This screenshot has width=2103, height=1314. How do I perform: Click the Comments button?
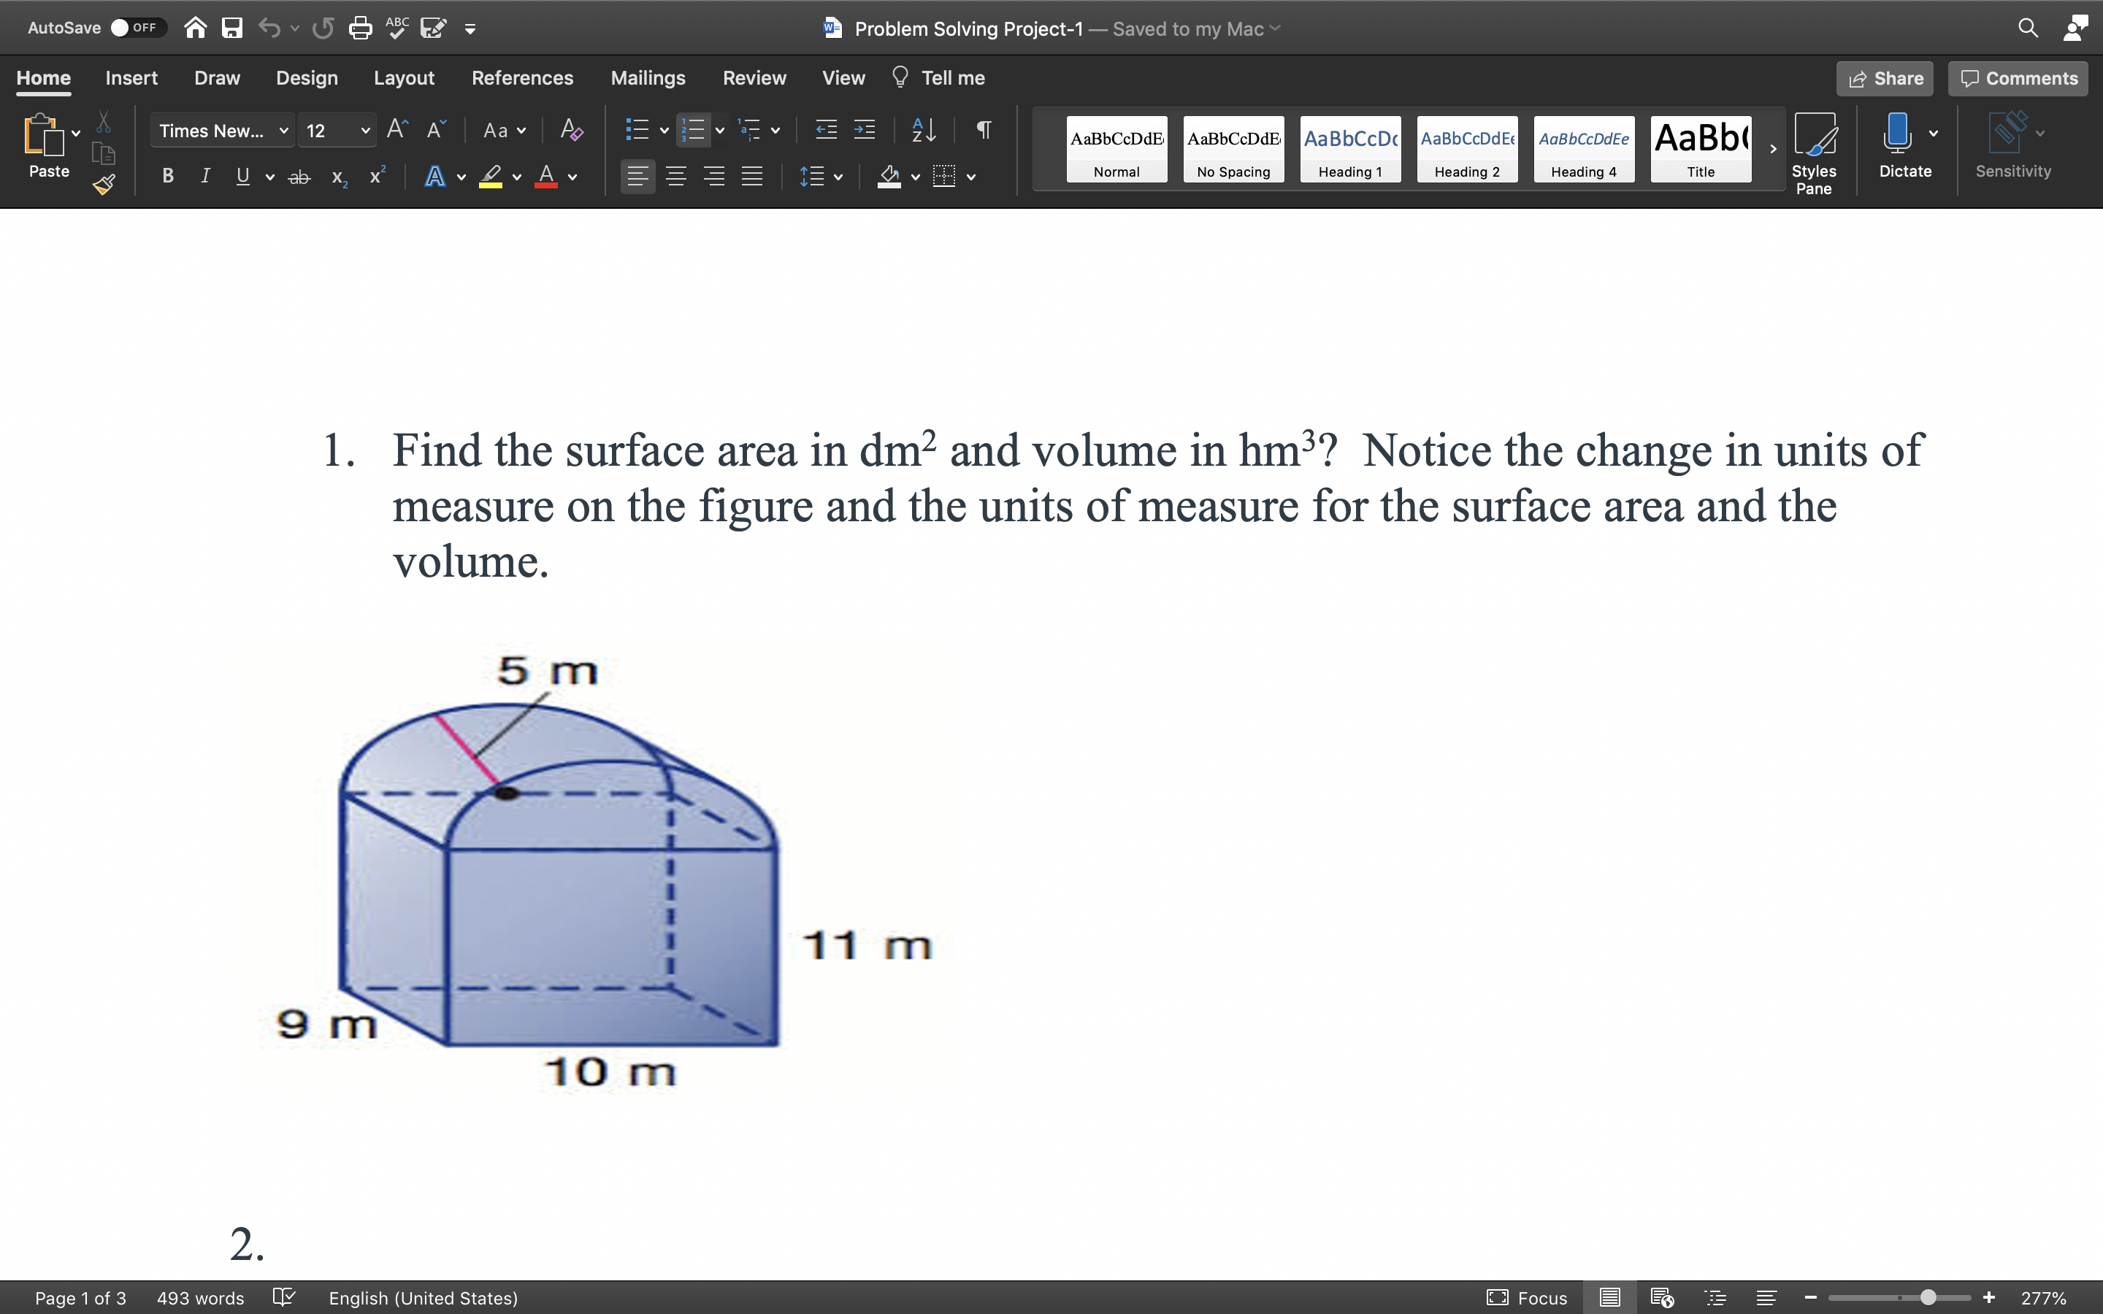[x=2020, y=77]
